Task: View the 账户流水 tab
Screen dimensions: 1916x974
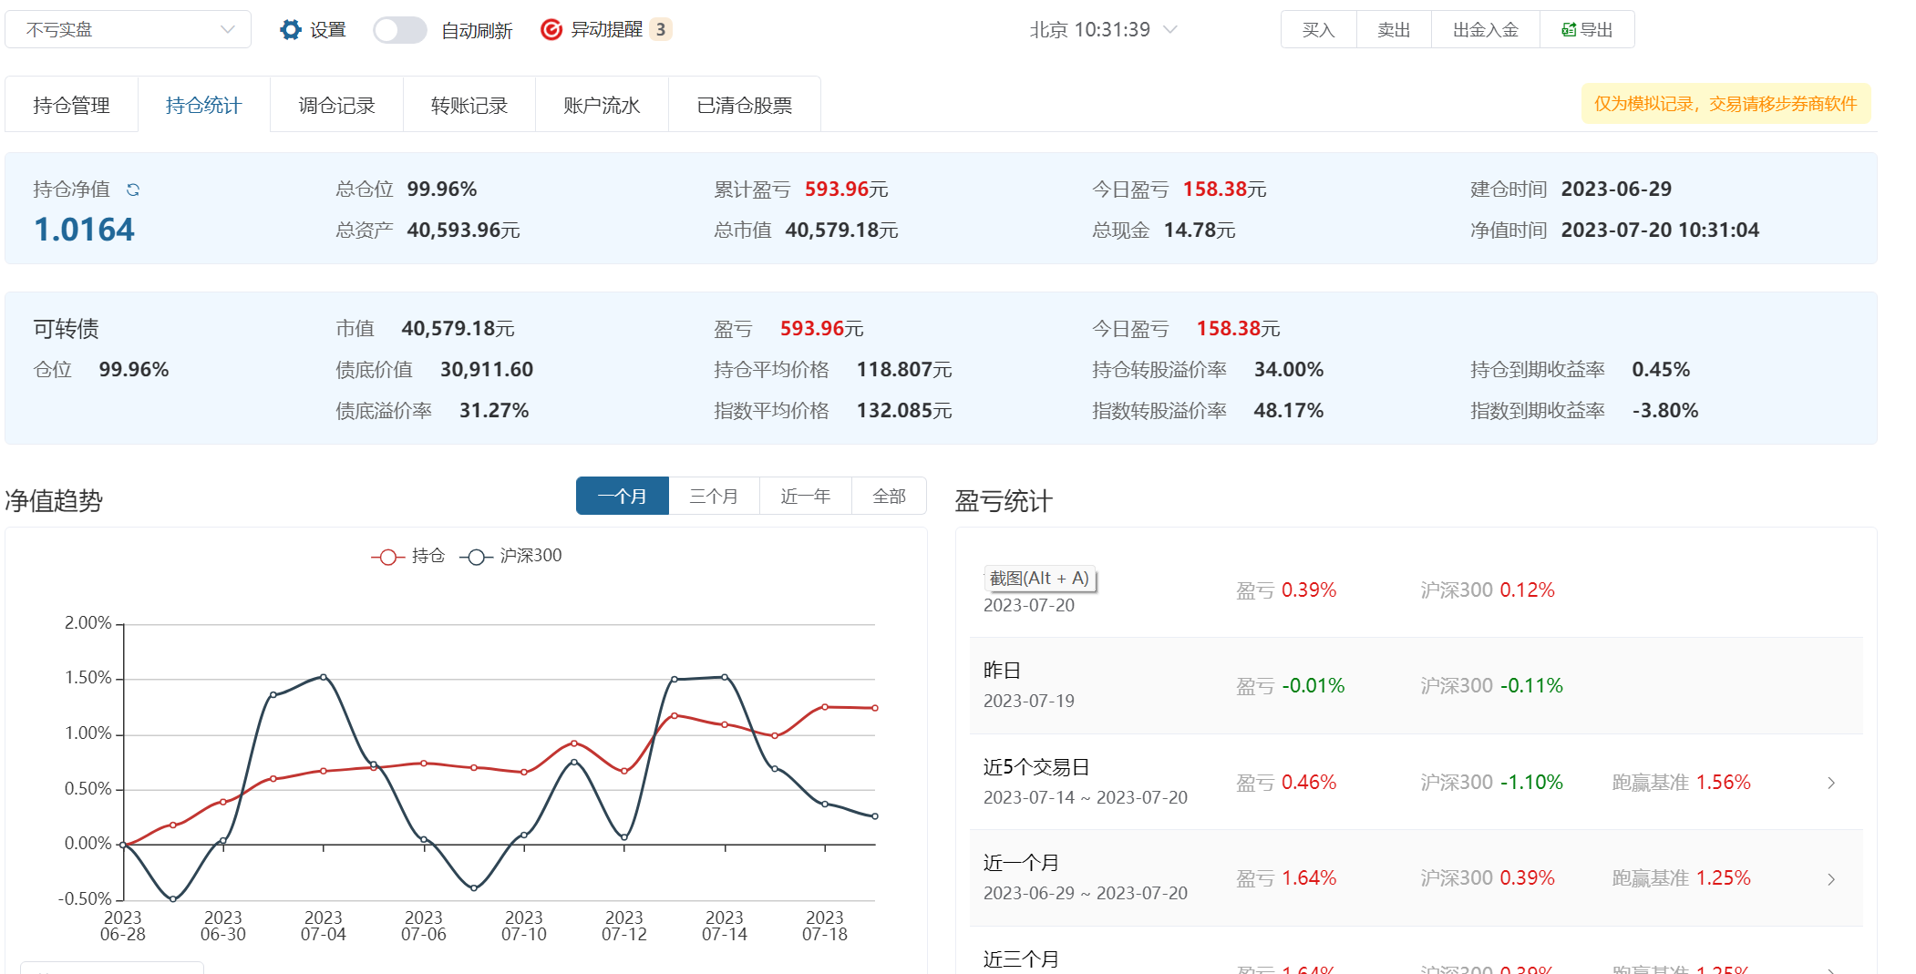Action: click(602, 106)
